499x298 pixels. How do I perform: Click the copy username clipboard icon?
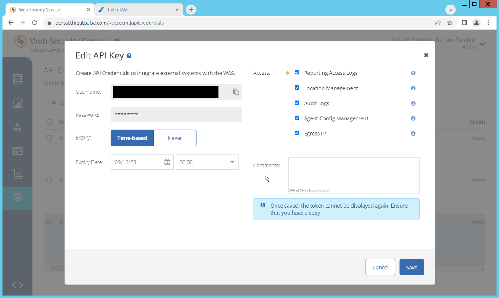(x=236, y=92)
